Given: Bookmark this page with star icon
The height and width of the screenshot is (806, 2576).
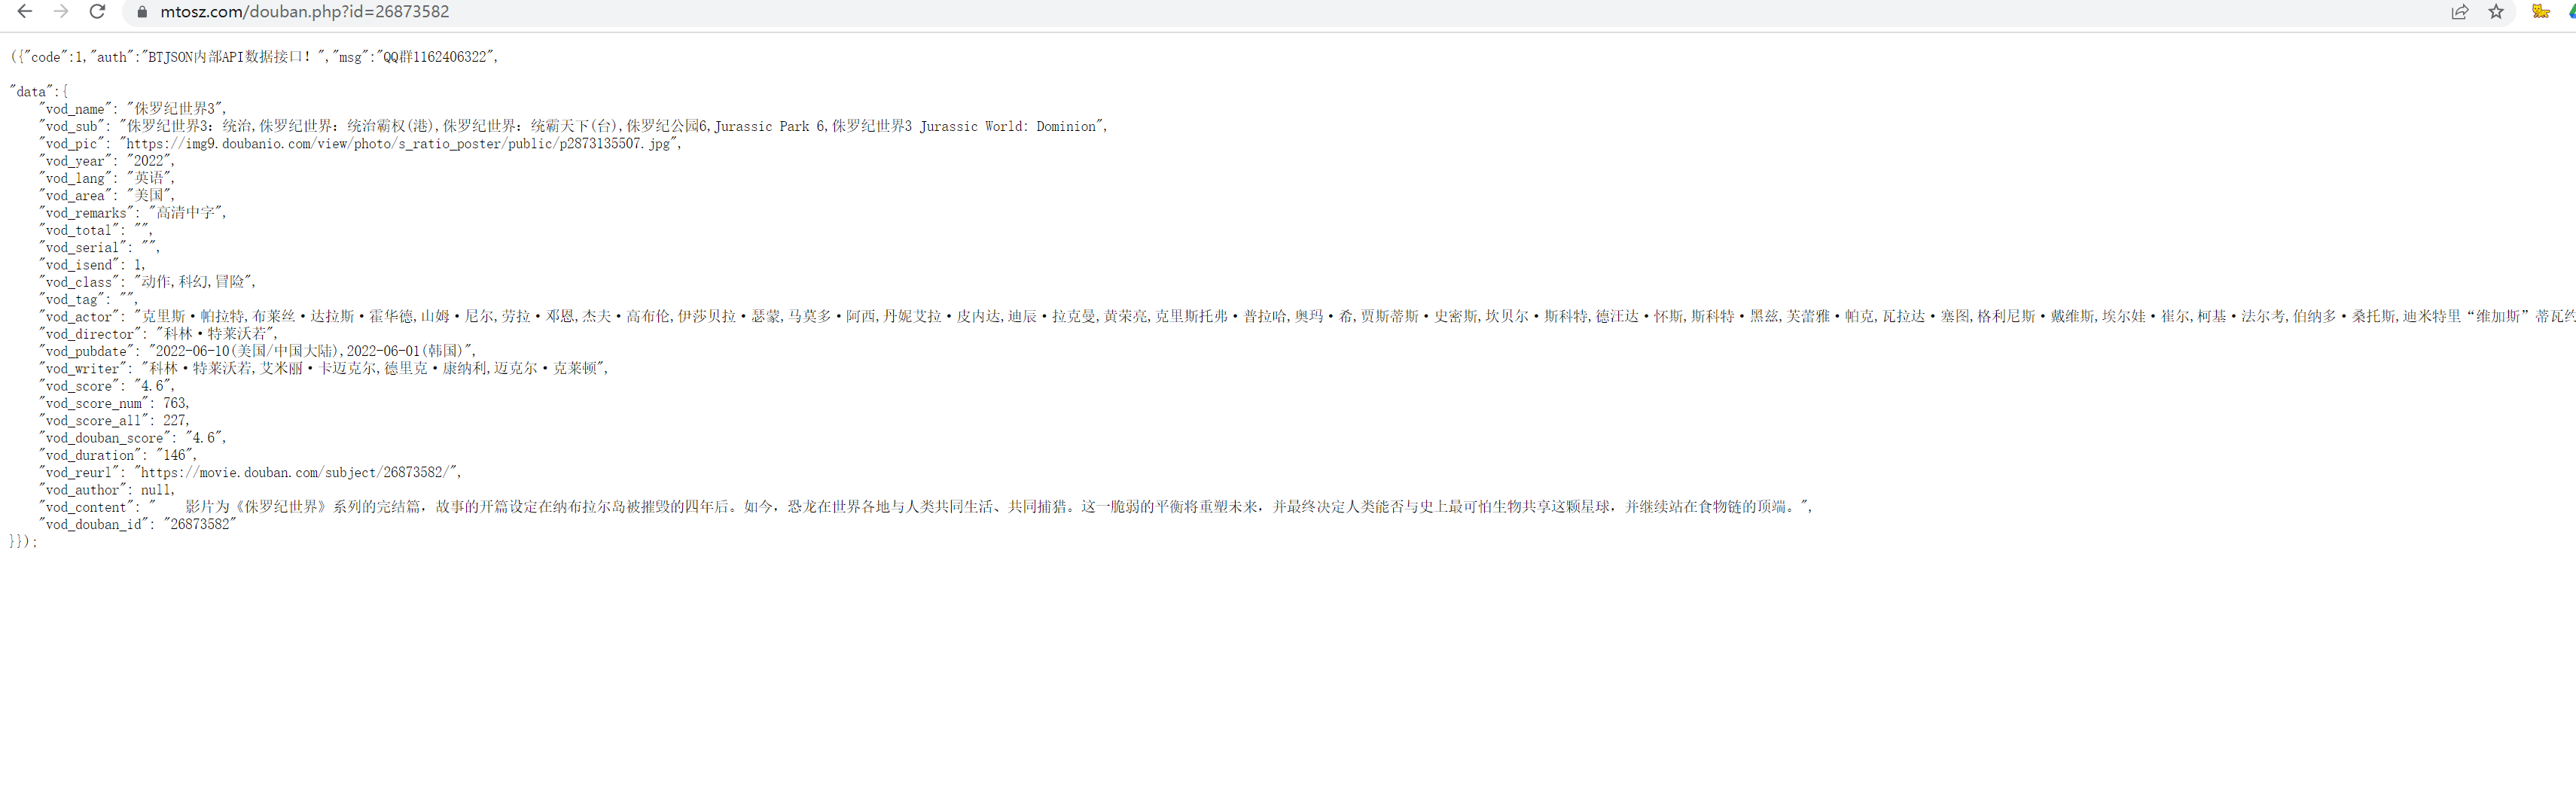Looking at the screenshot, I should (x=2497, y=12).
